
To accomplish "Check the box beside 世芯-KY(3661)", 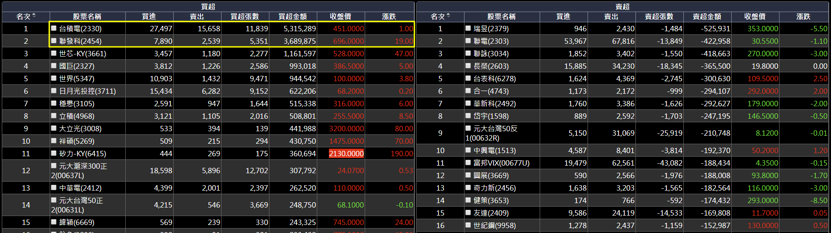I will [54, 53].
